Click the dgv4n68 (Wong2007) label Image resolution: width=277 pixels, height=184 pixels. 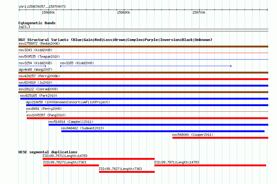(x=35, y=70)
